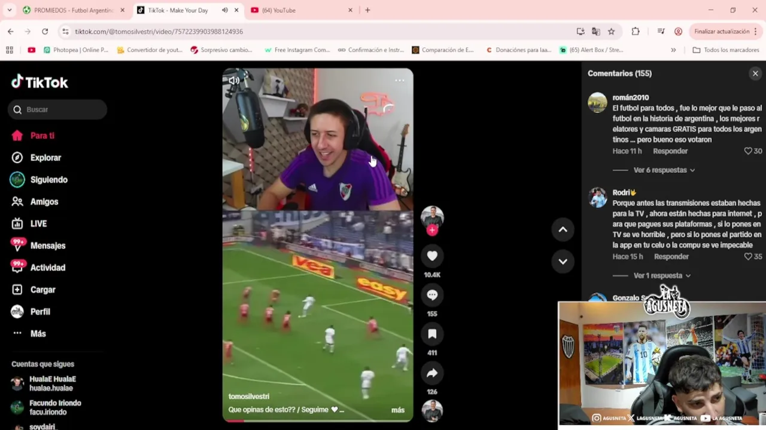The height and width of the screenshot is (430, 766).
Task: Go to next video arrow
Action: pyautogui.click(x=563, y=261)
